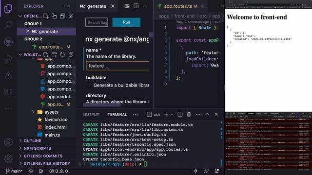
Task: Open more panel tabs ellipsis next to TERMINAL
Action: point(136,114)
